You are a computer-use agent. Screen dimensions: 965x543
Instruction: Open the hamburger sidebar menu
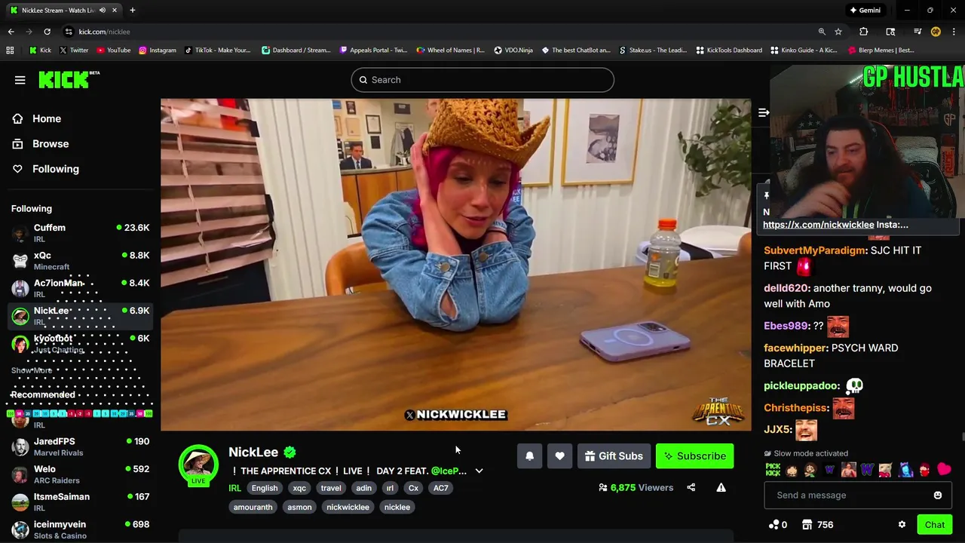(20, 80)
